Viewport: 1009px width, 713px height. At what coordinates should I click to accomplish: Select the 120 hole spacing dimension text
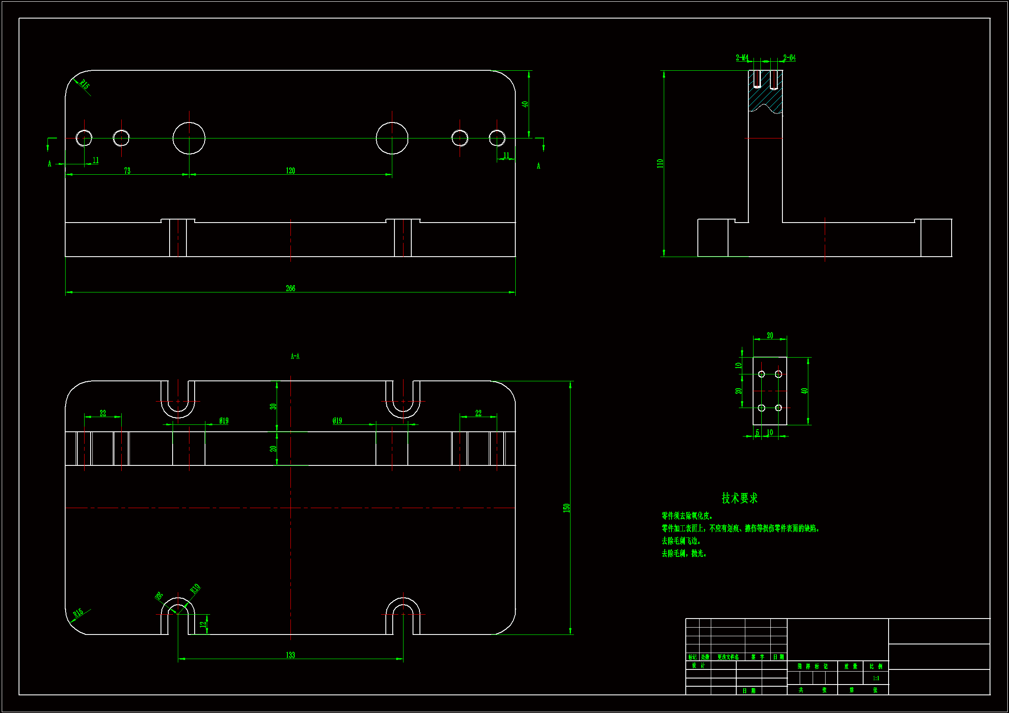[290, 171]
